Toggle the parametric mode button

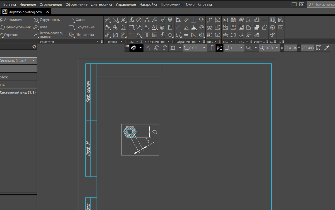coord(219,48)
